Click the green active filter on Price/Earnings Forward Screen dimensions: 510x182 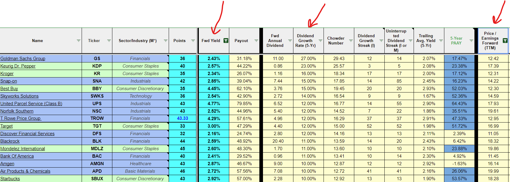(505, 41)
